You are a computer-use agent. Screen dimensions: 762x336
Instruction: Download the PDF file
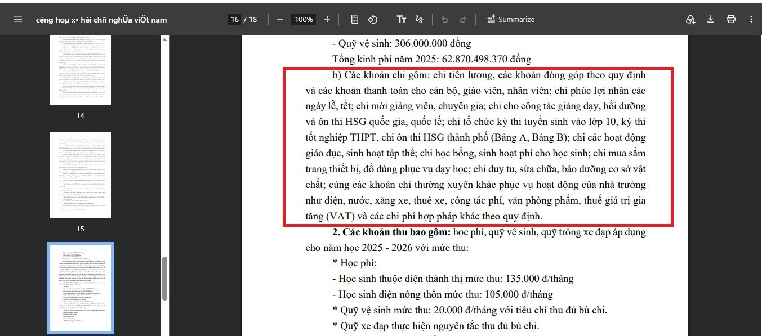tap(711, 19)
